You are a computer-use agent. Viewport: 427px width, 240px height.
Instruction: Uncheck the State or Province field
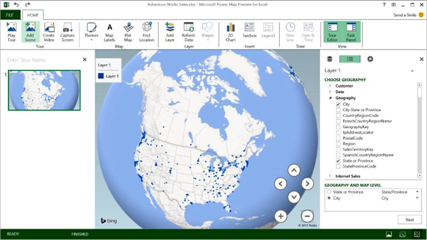pyautogui.click(x=338, y=161)
